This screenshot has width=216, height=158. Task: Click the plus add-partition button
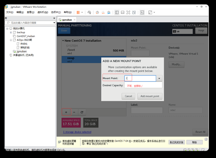pyautogui.click(x=66, y=112)
